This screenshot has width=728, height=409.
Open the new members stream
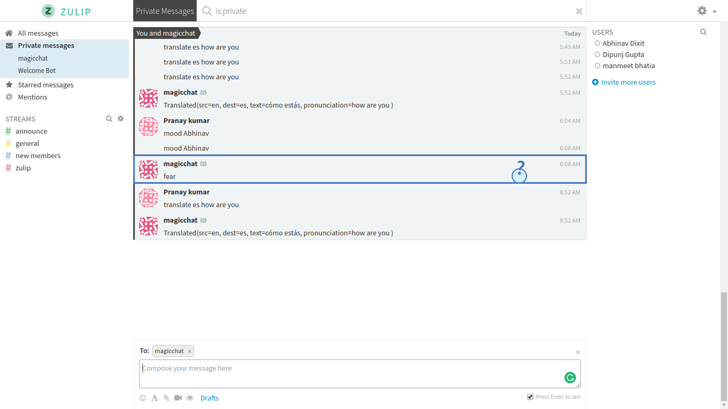click(38, 156)
